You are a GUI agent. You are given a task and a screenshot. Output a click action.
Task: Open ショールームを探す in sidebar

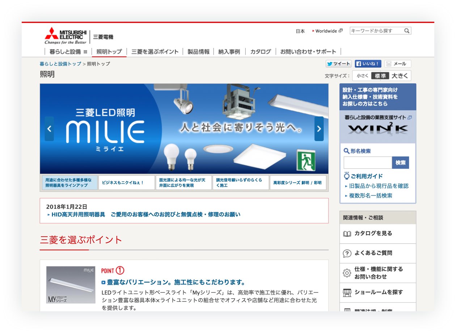pyautogui.click(x=378, y=292)
